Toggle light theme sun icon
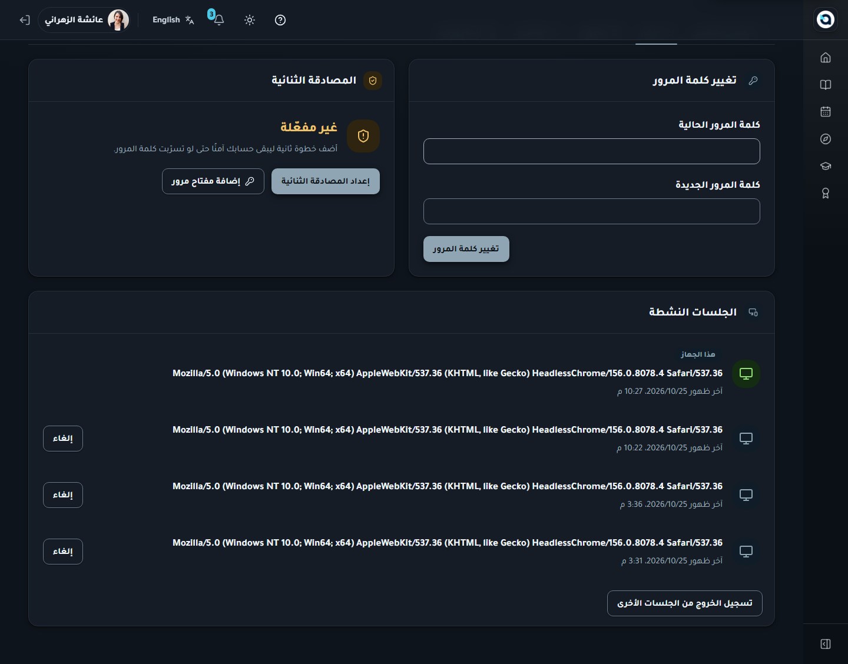The height and width of the screenshot is (664, 848). [x=250, y=20]
